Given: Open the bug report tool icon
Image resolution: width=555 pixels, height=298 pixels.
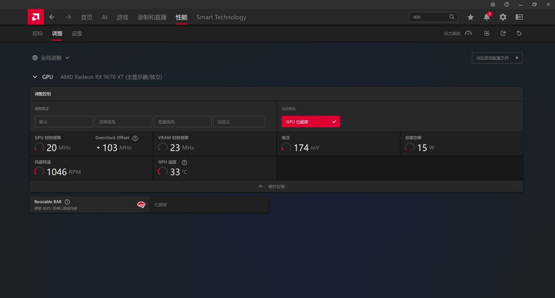Looking at the screenshot, I should [x=493, y=4].
